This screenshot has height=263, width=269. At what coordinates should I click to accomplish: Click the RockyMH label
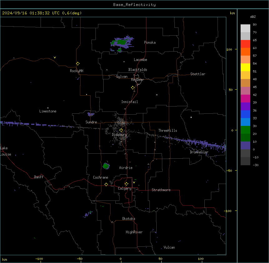(x=76, y=71)
